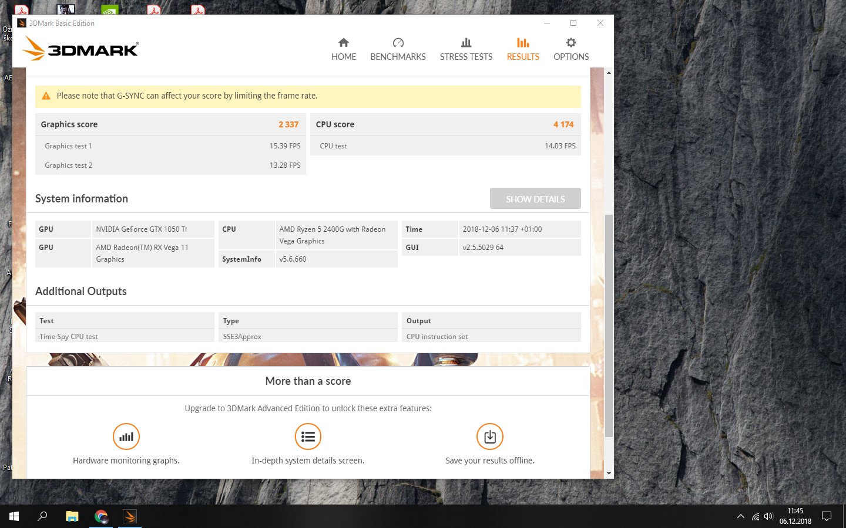Open the Action Center notifications icon
Viewport: 846px width, 528px height.
827,517
